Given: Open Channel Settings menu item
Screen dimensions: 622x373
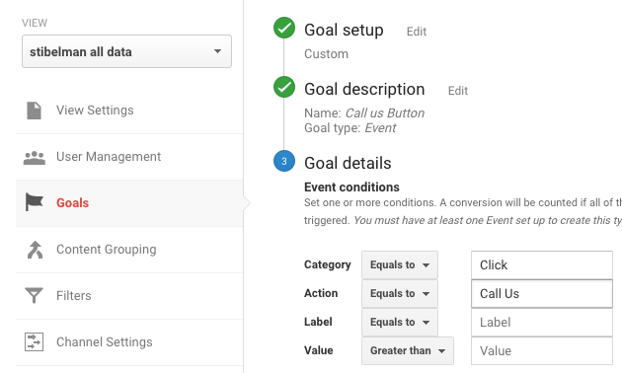Looking at the screenshot, I should 129,342.
